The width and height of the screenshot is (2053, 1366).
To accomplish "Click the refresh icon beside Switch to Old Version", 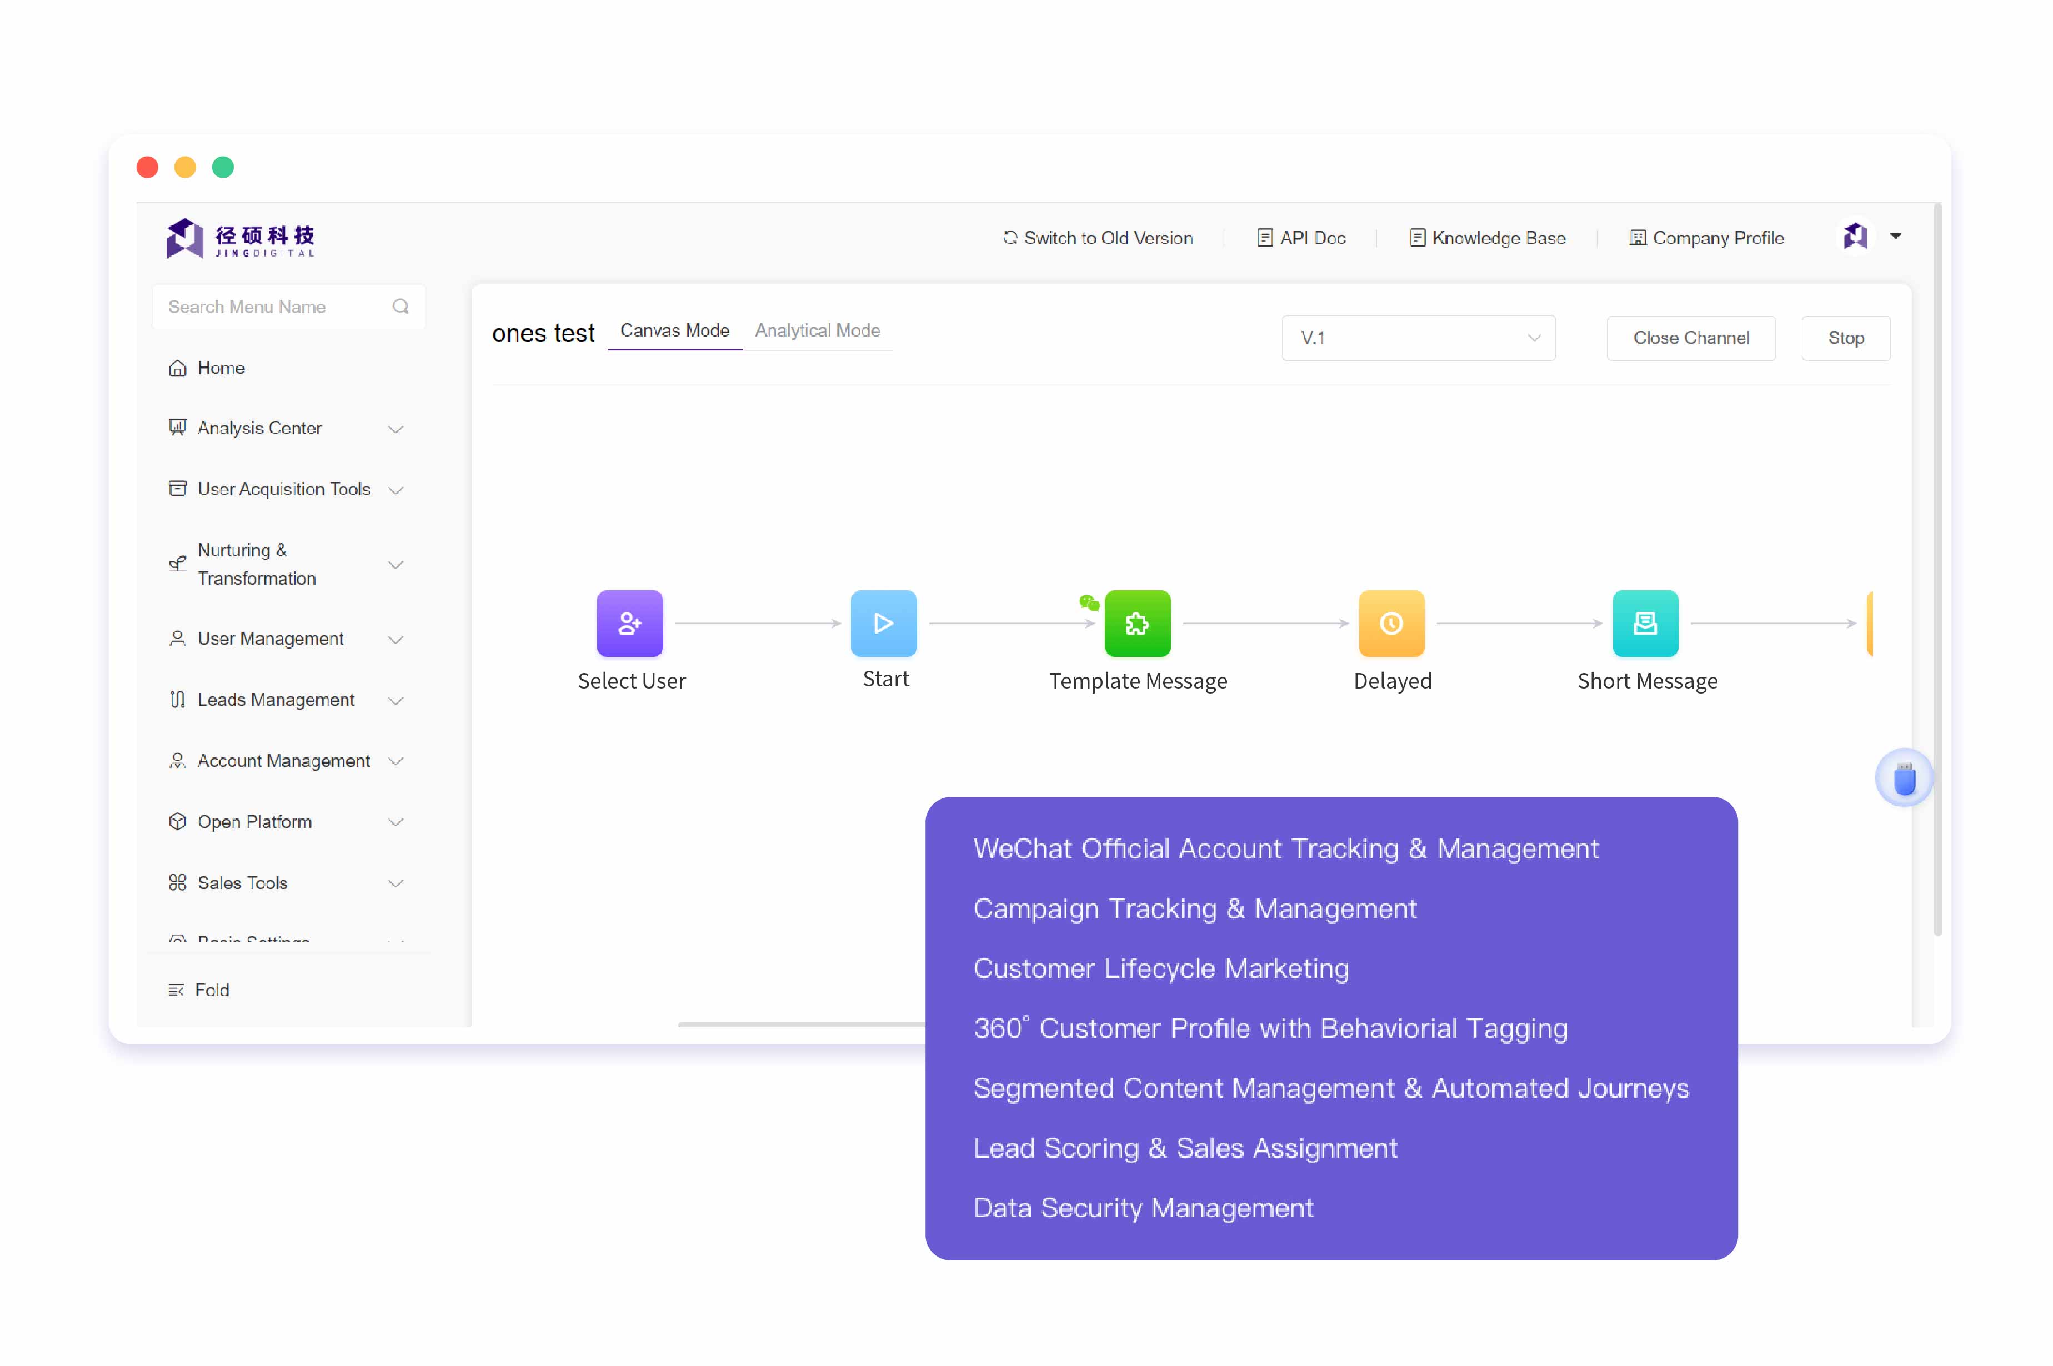I will 1010,238.
